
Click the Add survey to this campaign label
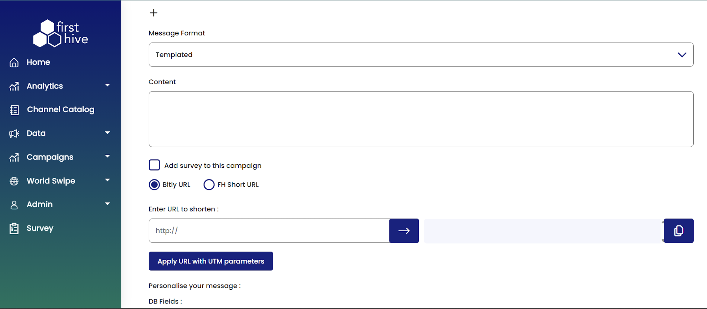213,166
